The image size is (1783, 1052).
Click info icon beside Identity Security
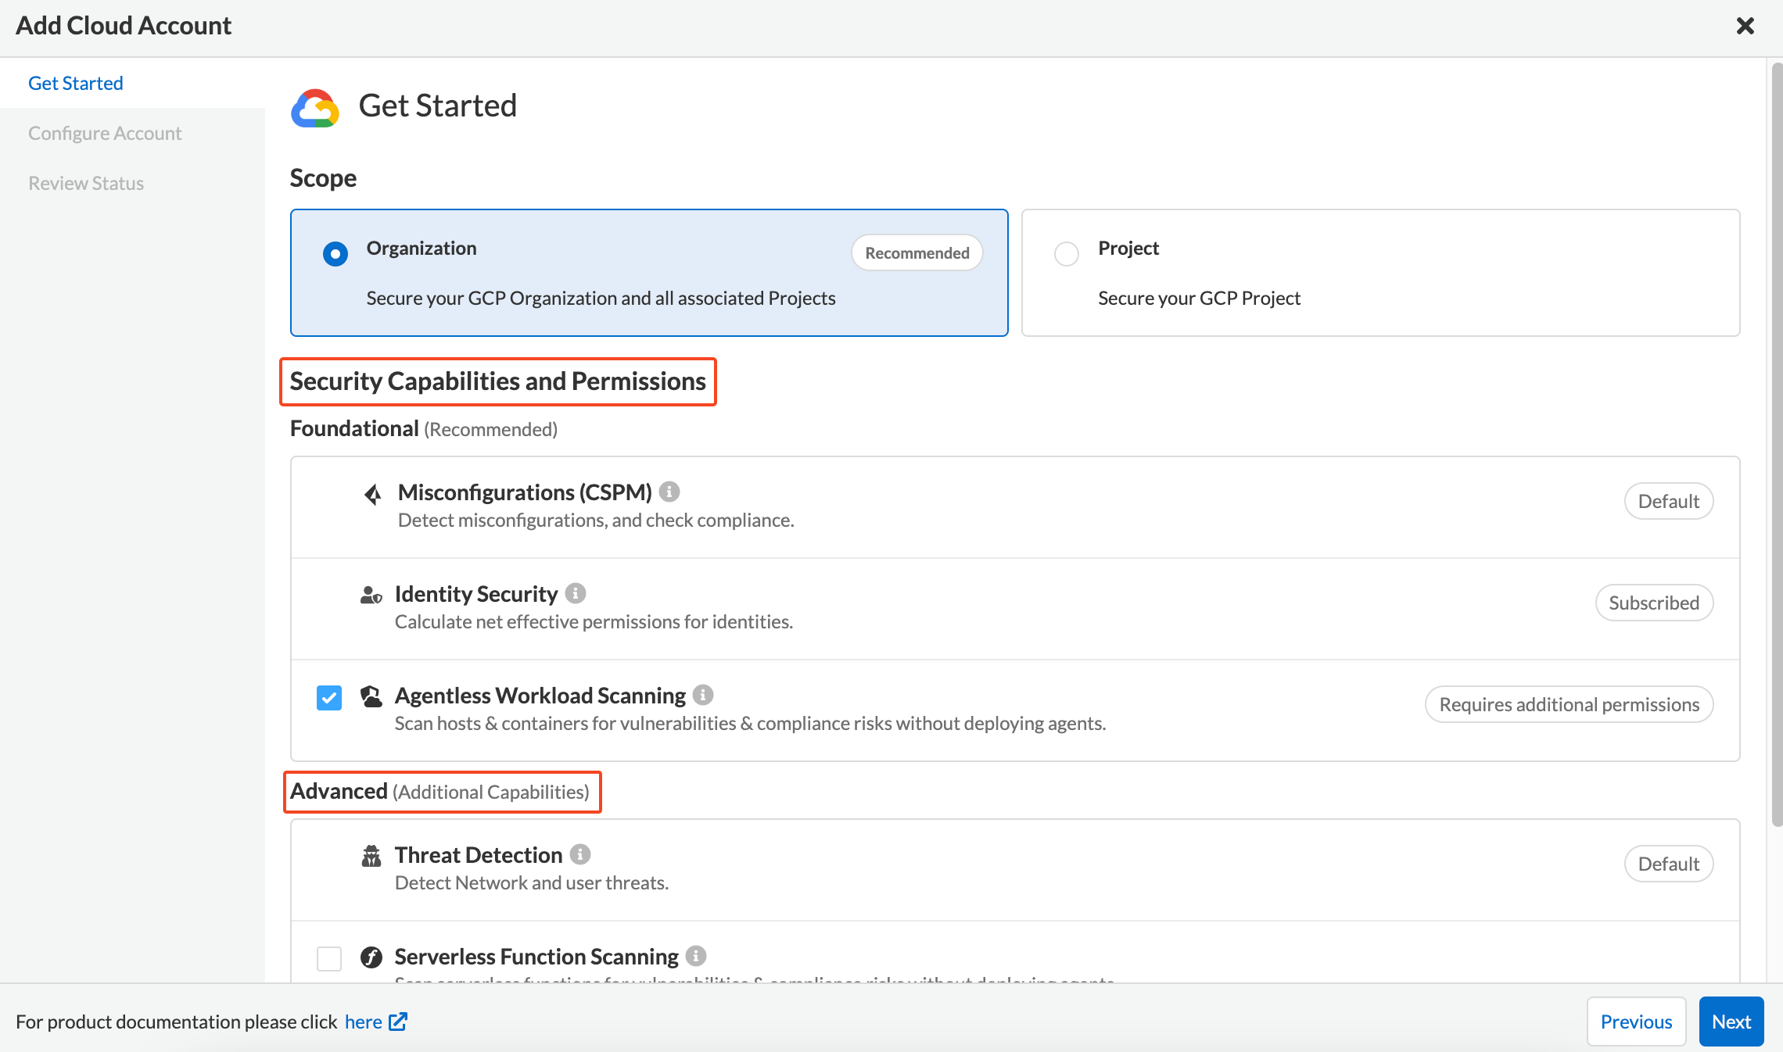click(576, 593)
